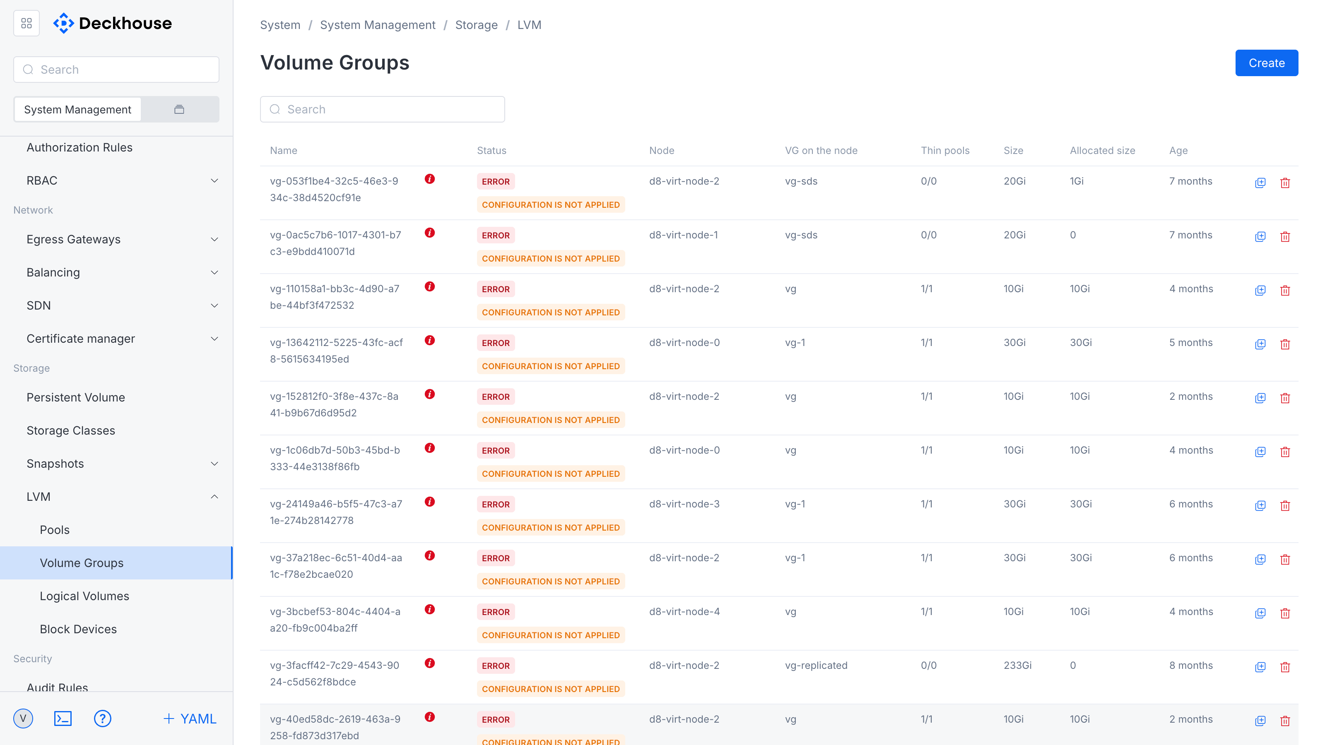Image resolution: width=1325 pixels, height=745 pixels.
Task: Show error info for vg-3facff42 row
Action: [x=430, y=663]
